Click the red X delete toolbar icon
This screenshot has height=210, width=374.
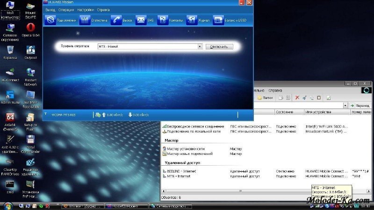pyautogui.click(x=297, y=98)
